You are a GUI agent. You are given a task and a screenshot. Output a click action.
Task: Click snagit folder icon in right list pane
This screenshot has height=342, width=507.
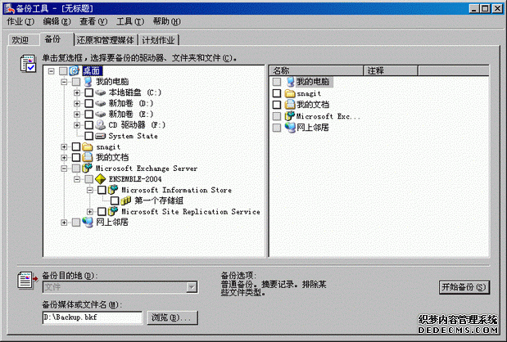coord(290,93)
